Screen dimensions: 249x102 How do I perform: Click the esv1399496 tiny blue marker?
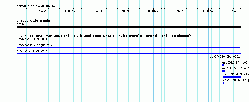(x=224, y=83)
